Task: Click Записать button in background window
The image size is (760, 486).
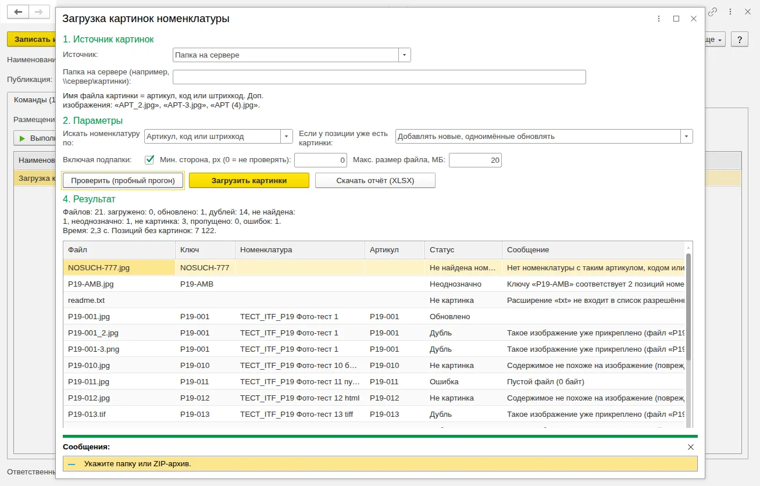Action: (x=32, y=39)
